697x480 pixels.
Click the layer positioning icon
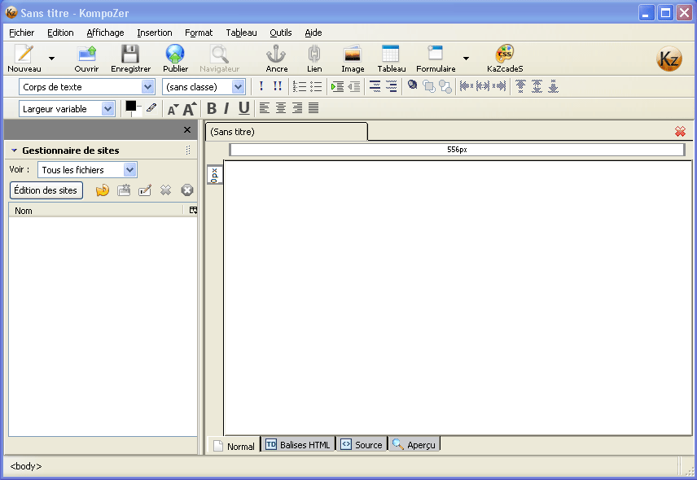(x=412, y=85)
